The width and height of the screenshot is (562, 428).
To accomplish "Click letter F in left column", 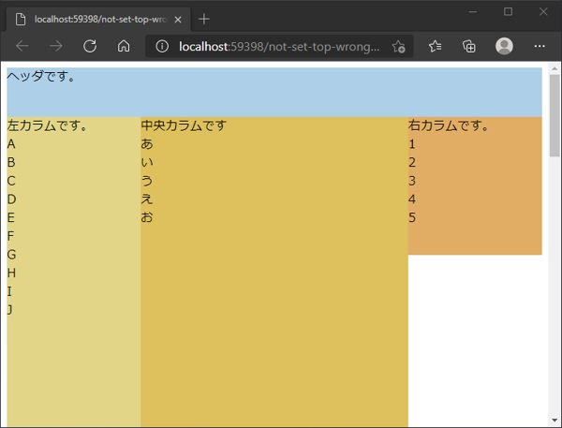I will click(x=10, y=236).
